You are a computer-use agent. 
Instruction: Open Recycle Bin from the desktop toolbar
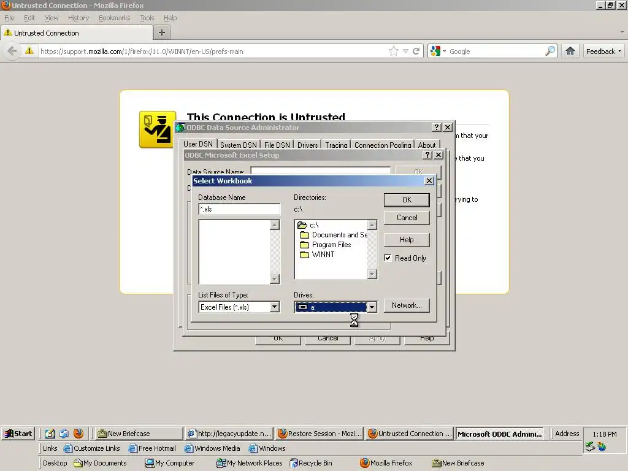(311, 463)
